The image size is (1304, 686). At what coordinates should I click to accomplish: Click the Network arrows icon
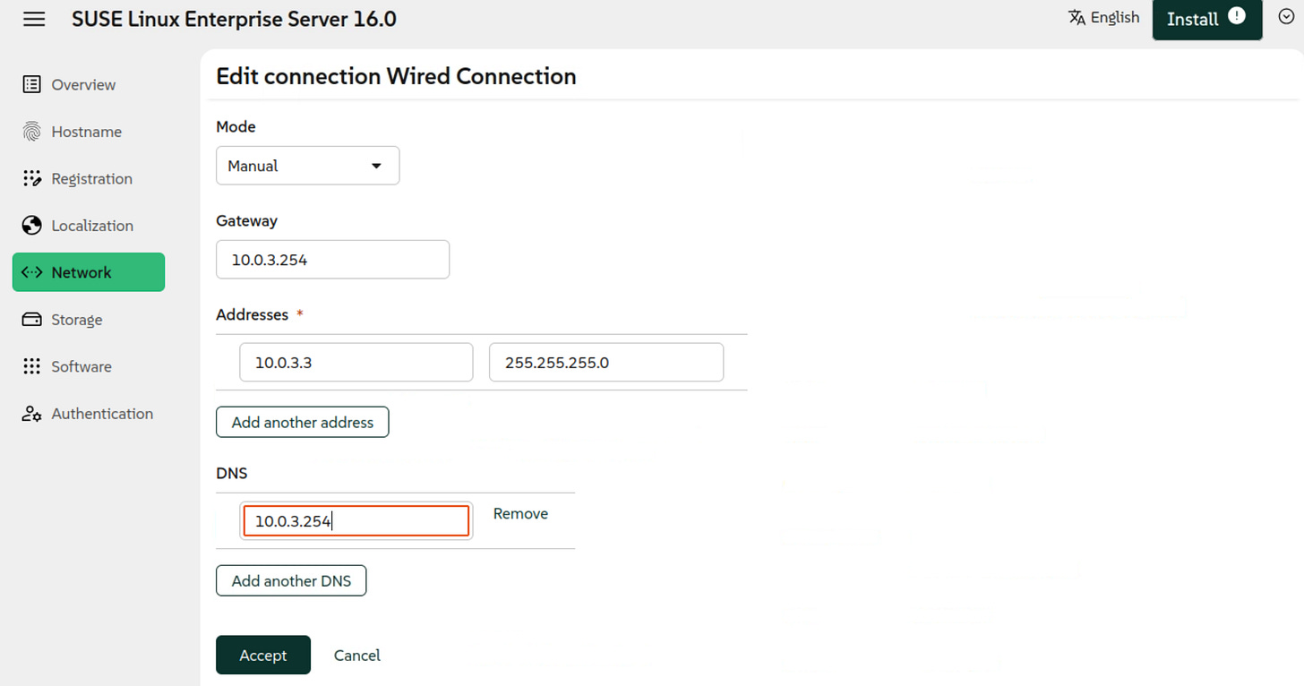31,272
